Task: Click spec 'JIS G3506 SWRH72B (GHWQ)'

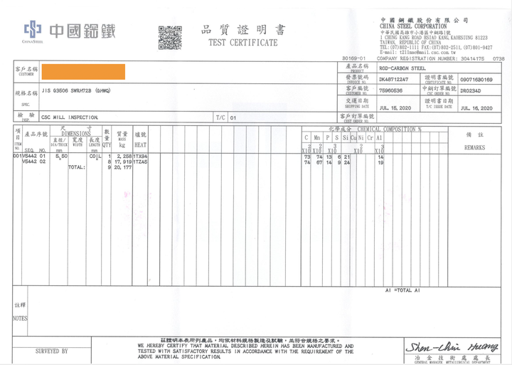Action: (76, 90)
